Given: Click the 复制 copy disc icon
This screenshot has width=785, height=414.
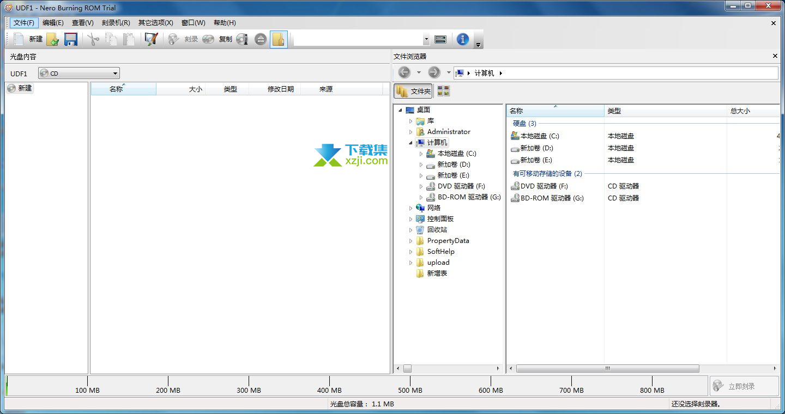Looking at the screenshot, I should coord(208,39).
